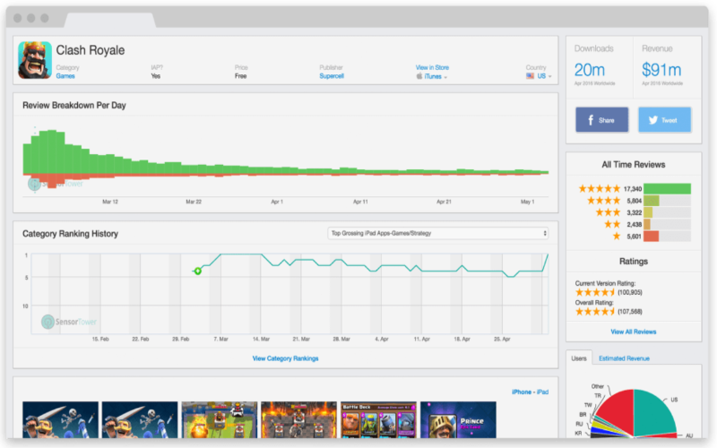
Task: Click the Facebook f logo icon
Action: 591,120
